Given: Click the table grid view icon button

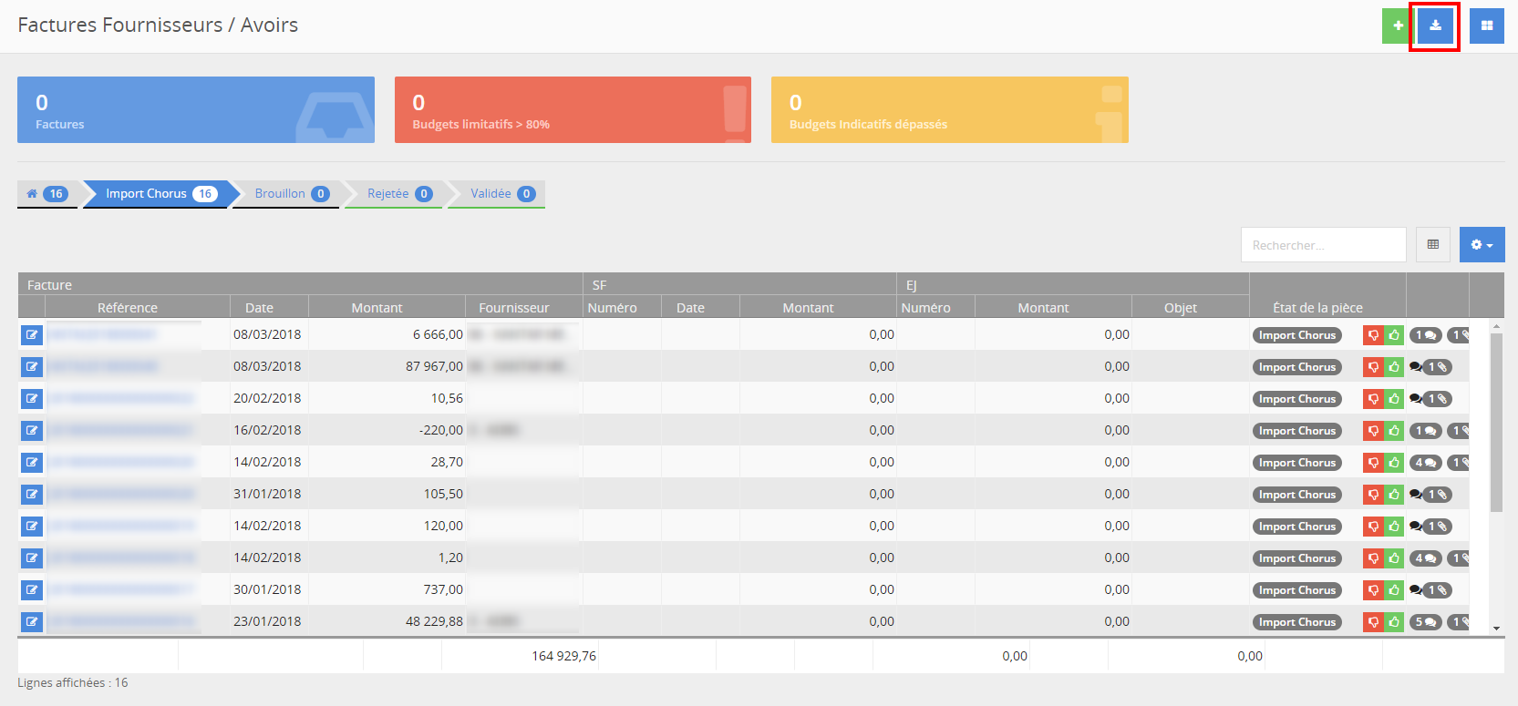Looking at the screenshot, I should pos(1433,245).
